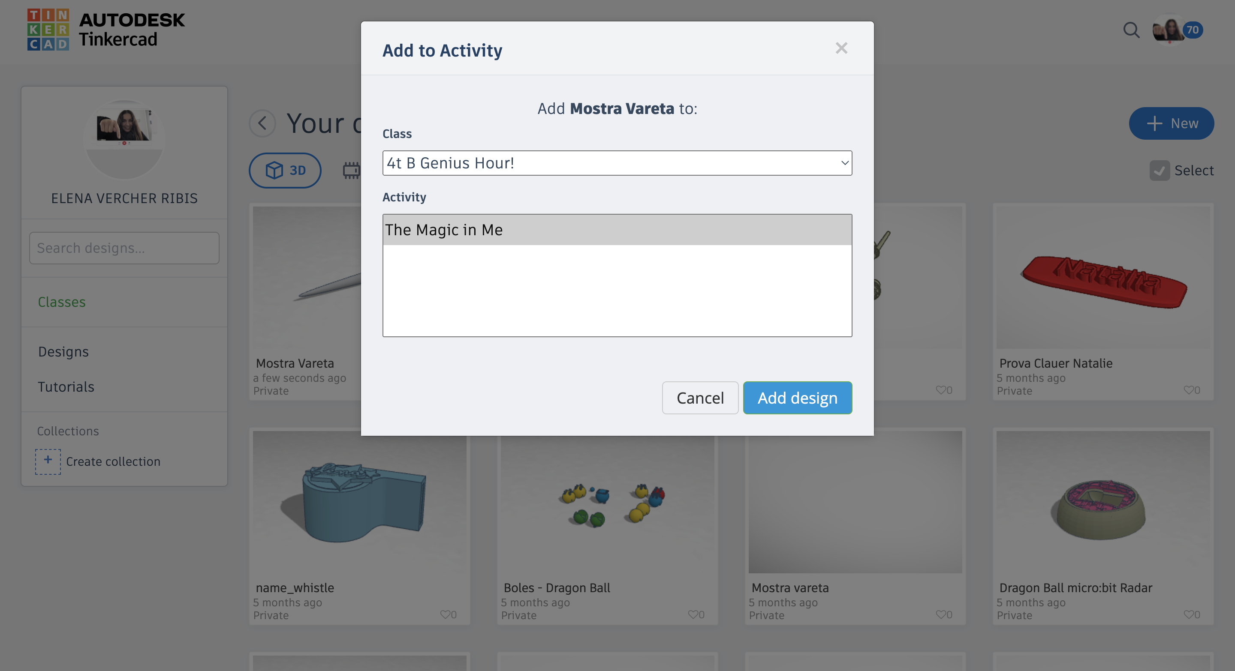Close the Add to Activity dialog

841,48
